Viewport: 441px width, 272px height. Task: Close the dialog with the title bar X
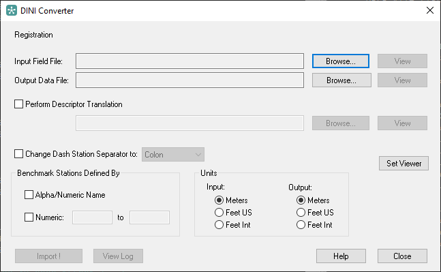[429, 10]
